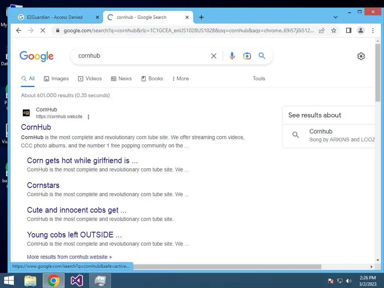The height and width of the screenshot is (288, 384).
Task: Click the horizontal scrollbar thumb
Action: click(x=227, y=267)
